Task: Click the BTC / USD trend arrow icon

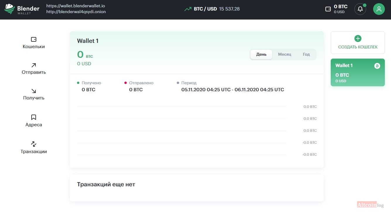Action: click(188, 9)
